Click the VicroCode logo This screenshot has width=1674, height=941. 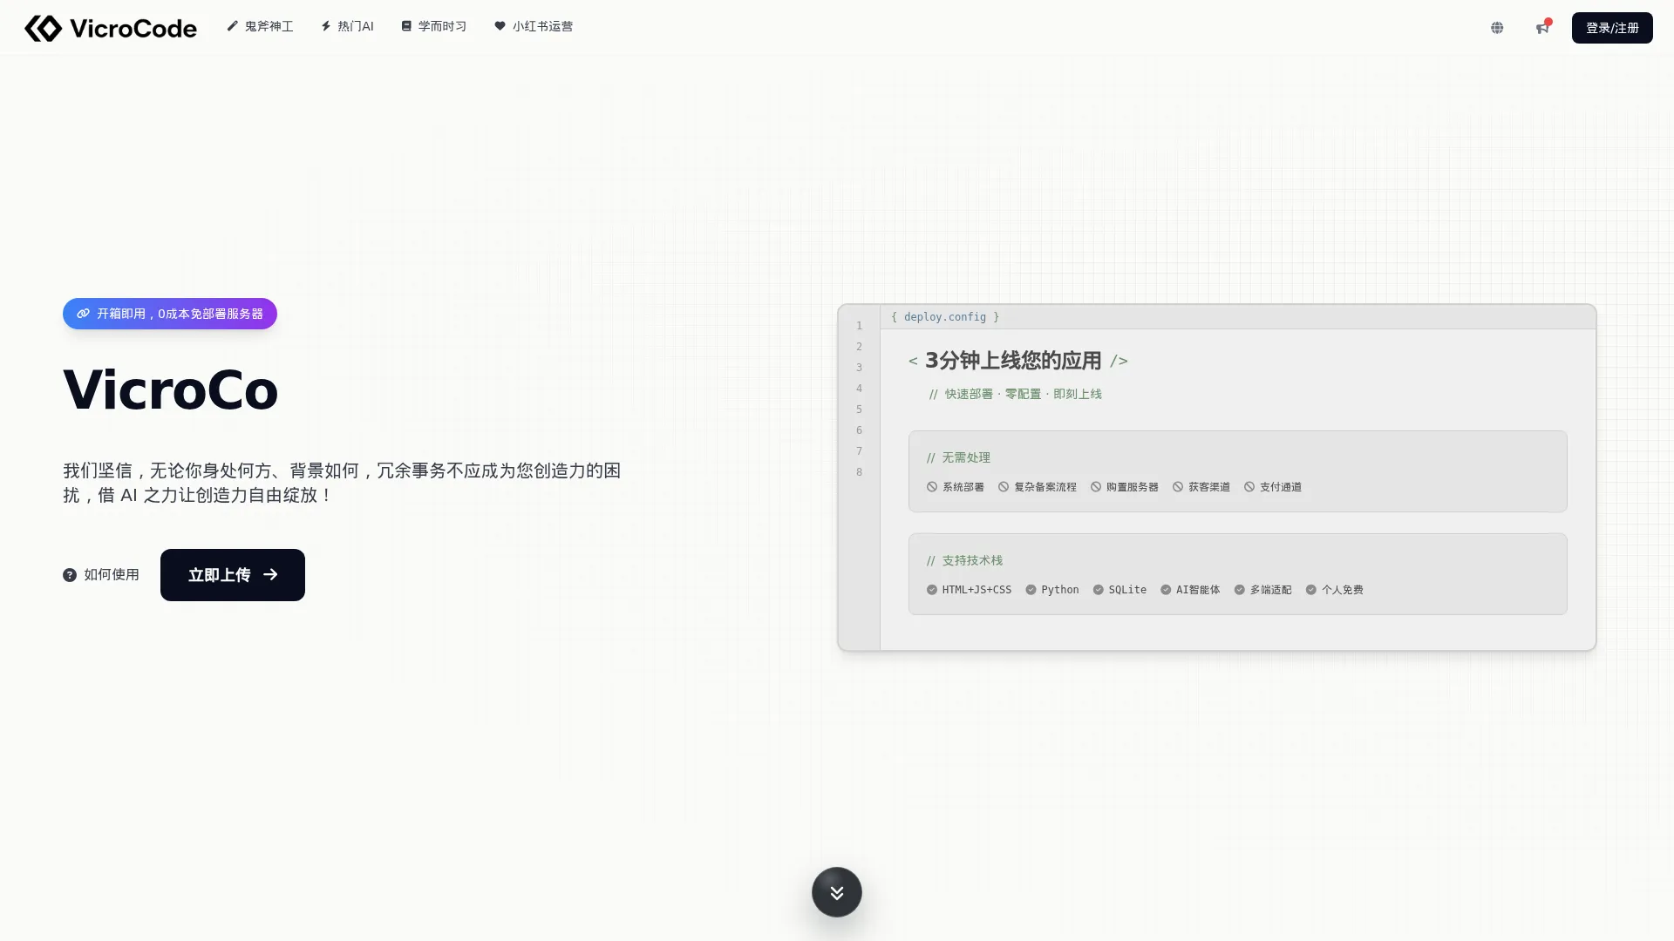point(111,28)
